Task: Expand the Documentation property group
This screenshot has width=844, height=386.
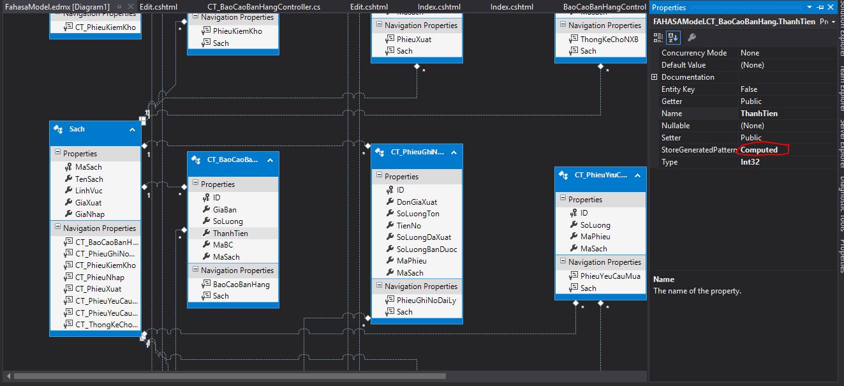Action: [654, 77]
